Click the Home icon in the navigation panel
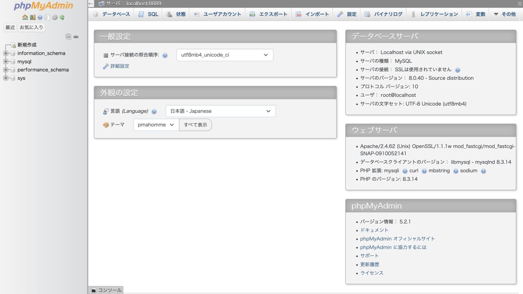Viewport: 523px width, 294px height. [25, 18]
